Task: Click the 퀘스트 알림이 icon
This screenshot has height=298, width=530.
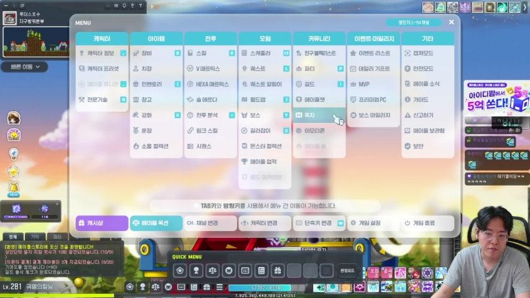Action: (244, 84)
